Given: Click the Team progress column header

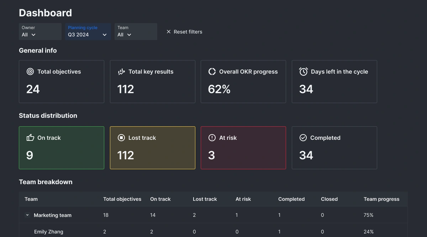Looking at the screenshot, I should 381,199.
